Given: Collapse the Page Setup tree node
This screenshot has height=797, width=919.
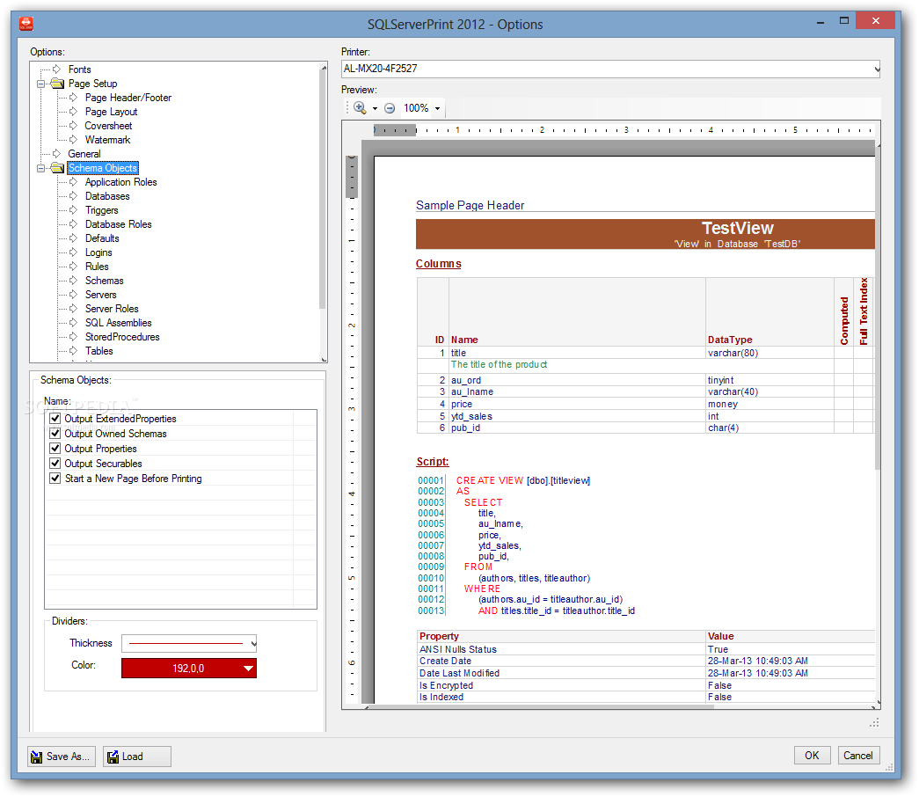Looking at the screenshot, I should click(x=41, y=84).
